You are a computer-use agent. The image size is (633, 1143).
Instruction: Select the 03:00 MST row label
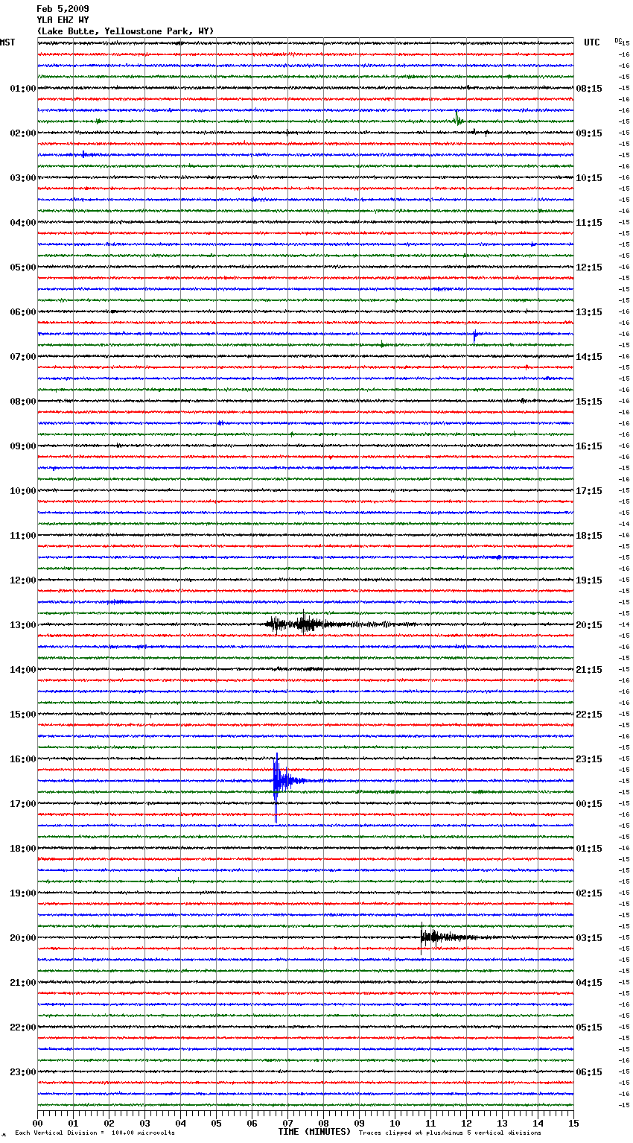(x=22, y=178)
